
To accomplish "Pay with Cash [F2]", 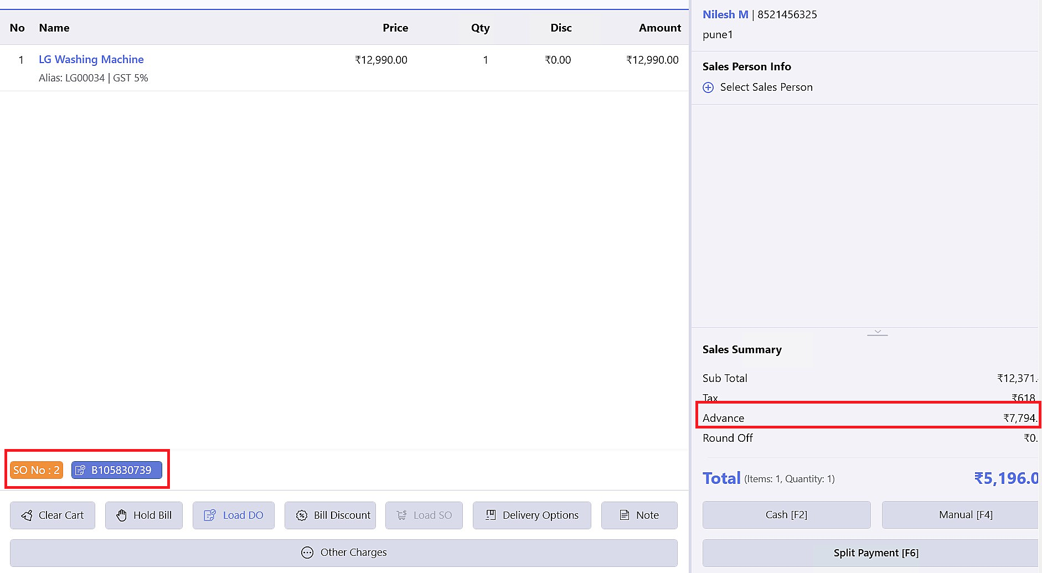I will (x=787, y=515).
